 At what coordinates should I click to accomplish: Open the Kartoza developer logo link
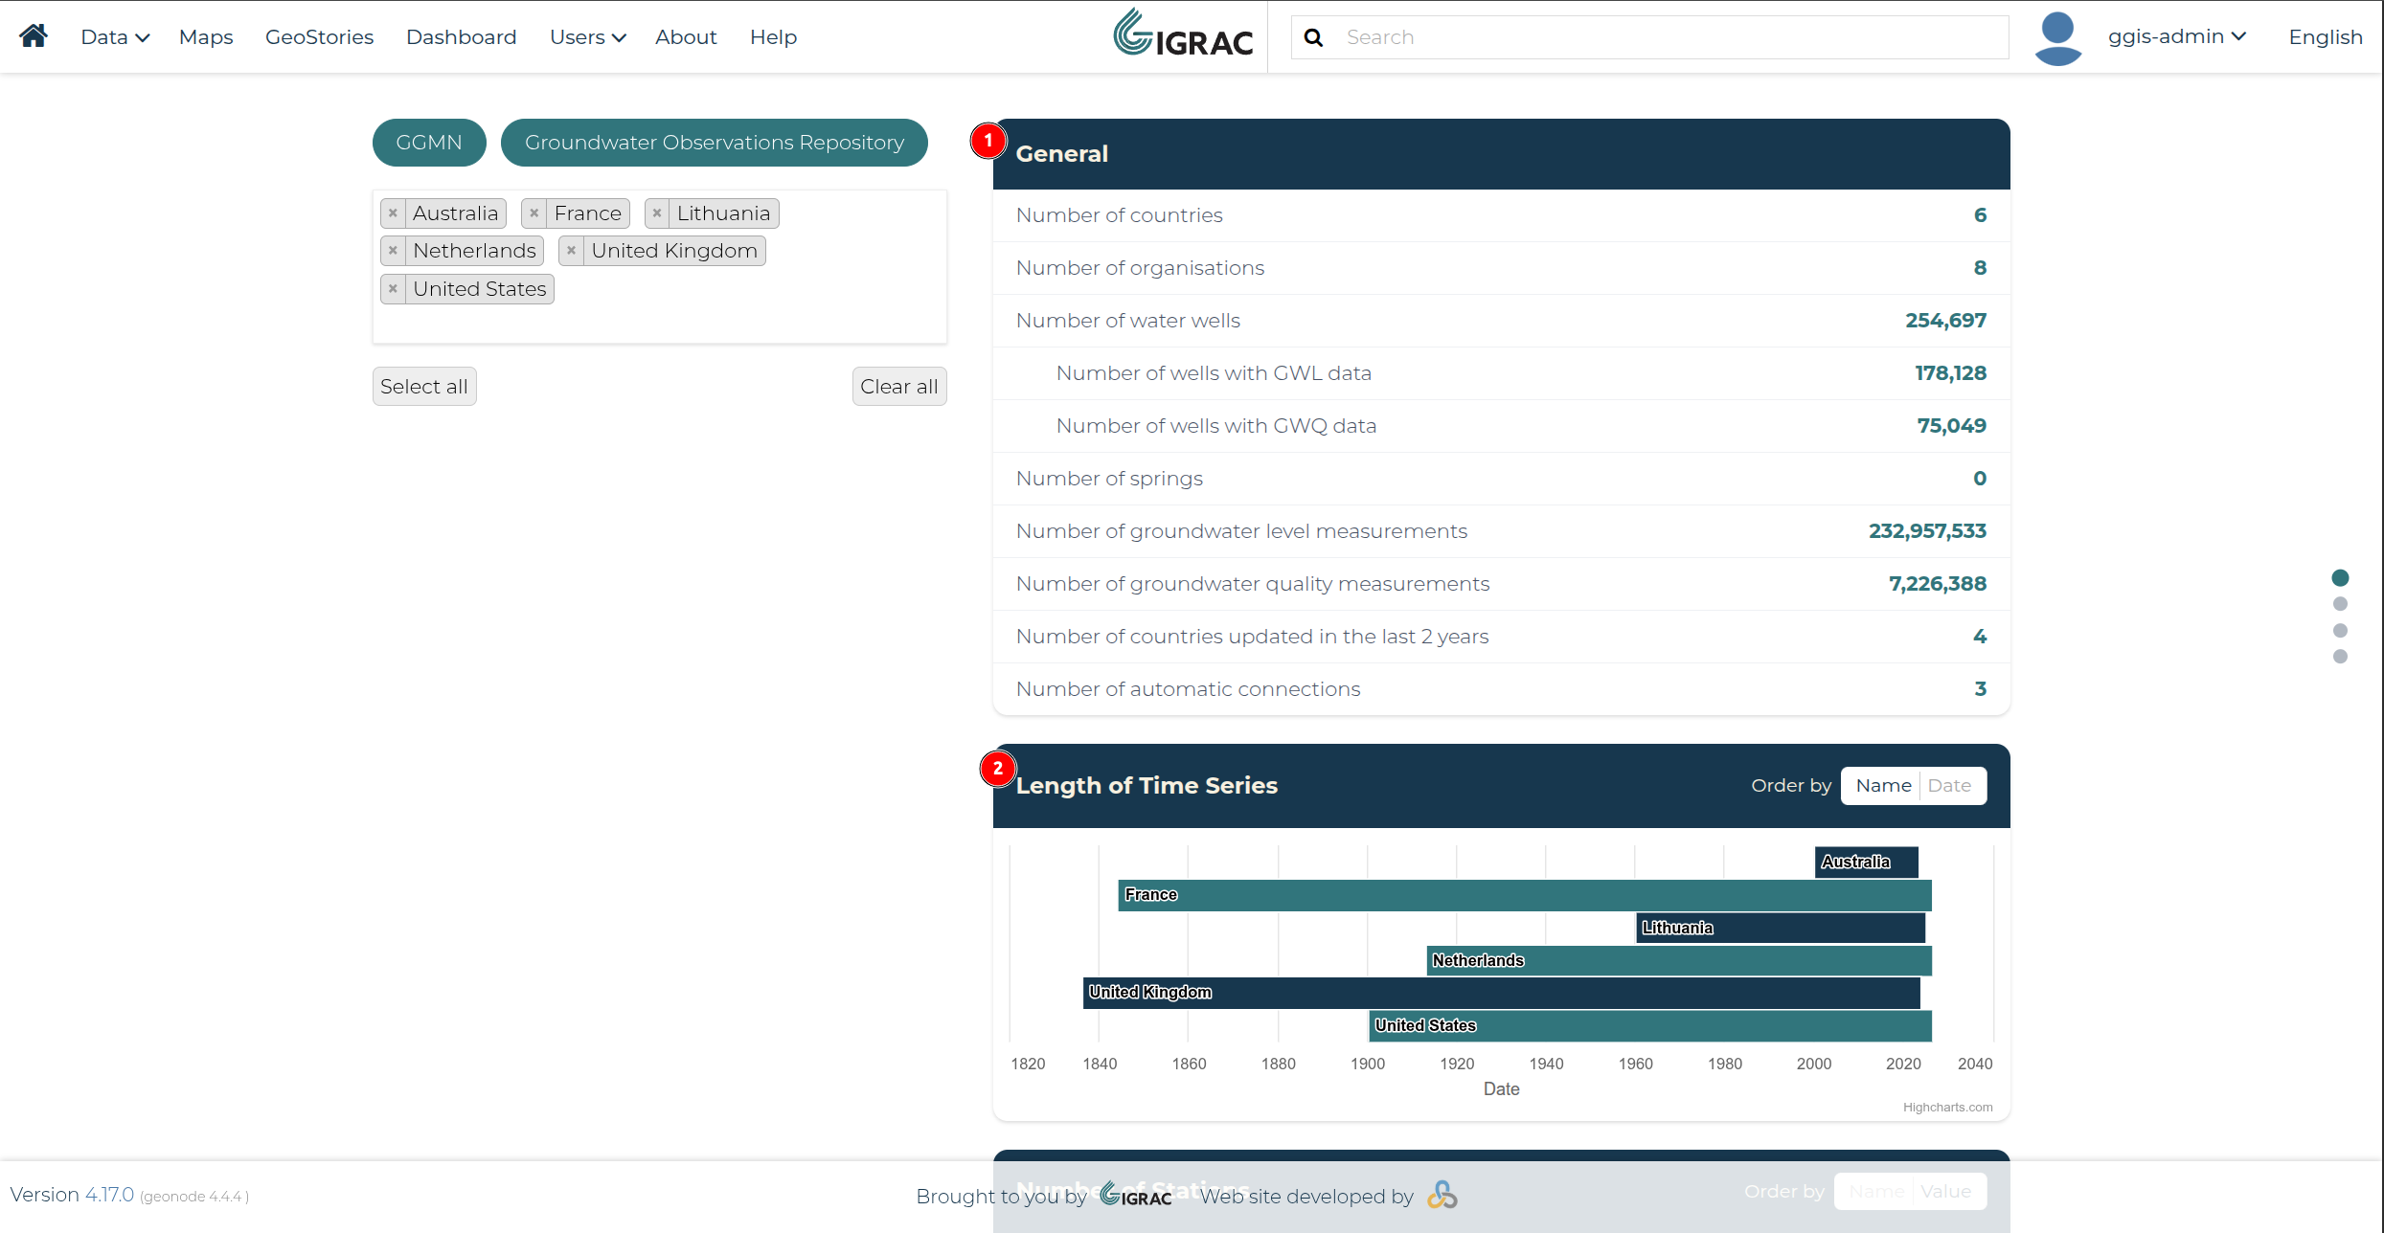[x=1442, y=1195]
